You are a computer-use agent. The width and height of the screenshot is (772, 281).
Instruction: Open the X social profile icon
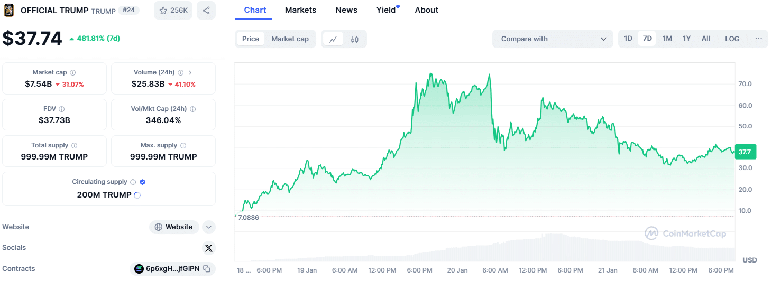(x=209, y=248)
